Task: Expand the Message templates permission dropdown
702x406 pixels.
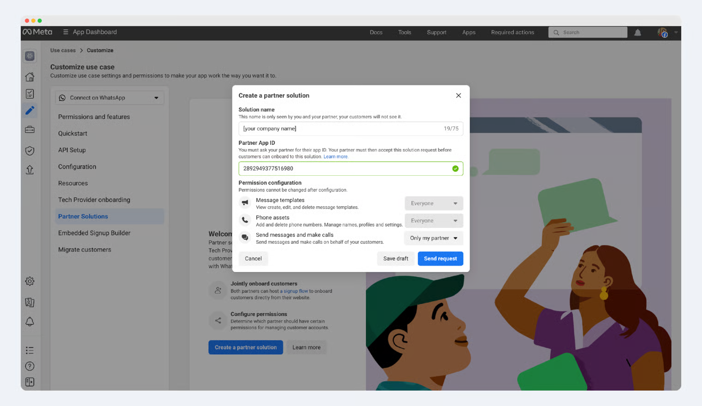Action: [433, 203]
